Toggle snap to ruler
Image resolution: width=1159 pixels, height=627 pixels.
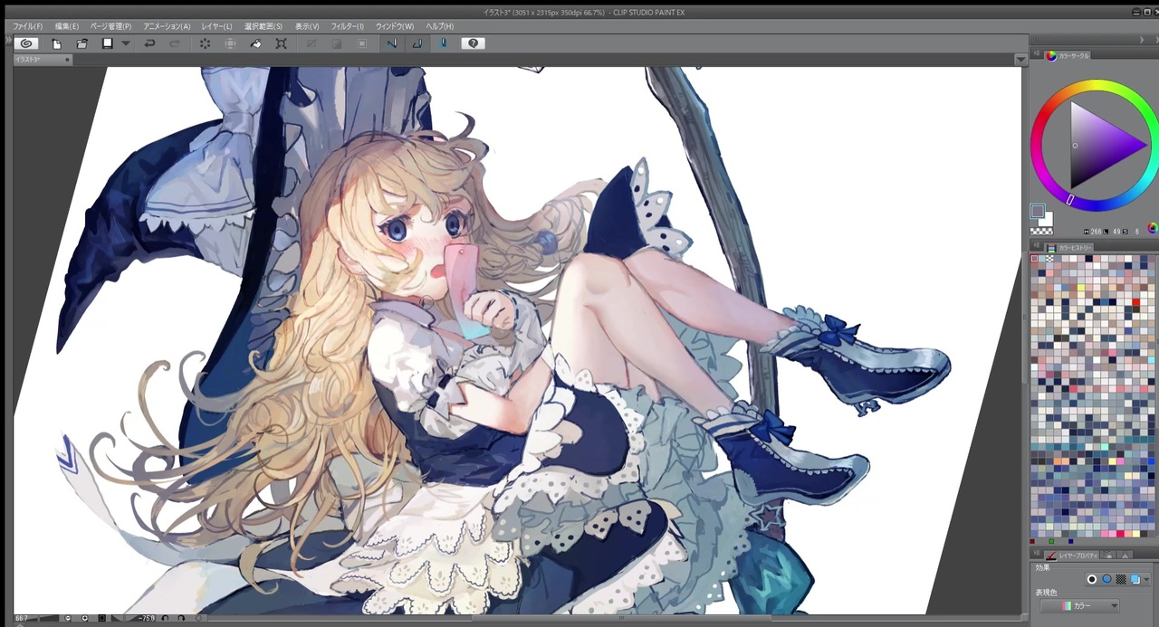(392, 43)
